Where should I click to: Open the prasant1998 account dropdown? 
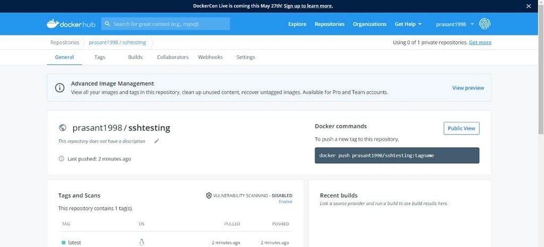(455, 24)
